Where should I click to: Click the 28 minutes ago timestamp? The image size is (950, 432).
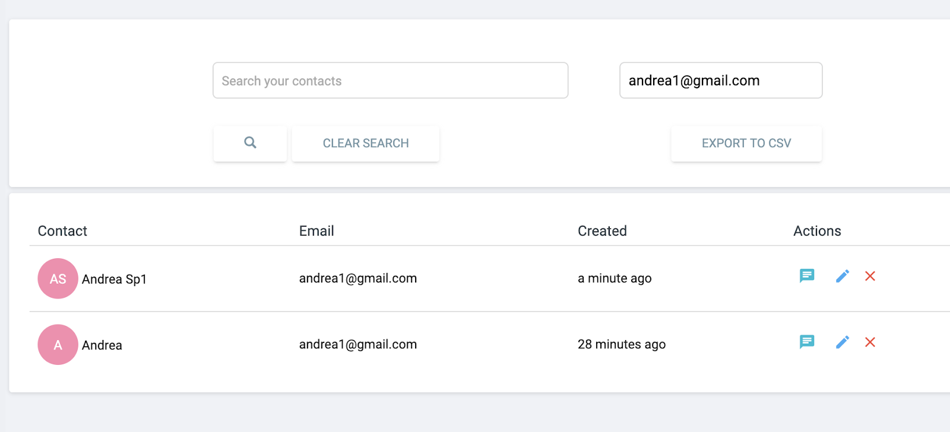pos(622,344)
